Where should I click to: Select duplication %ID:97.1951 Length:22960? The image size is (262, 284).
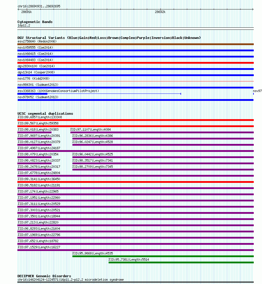(x=39, y=197)
